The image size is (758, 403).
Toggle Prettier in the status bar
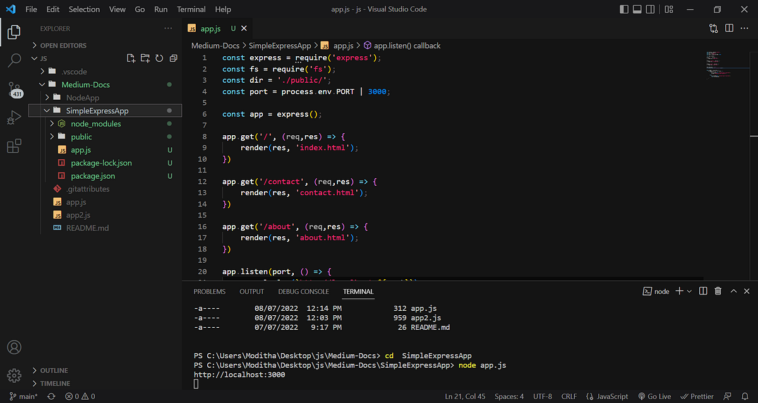pos(697,396)
